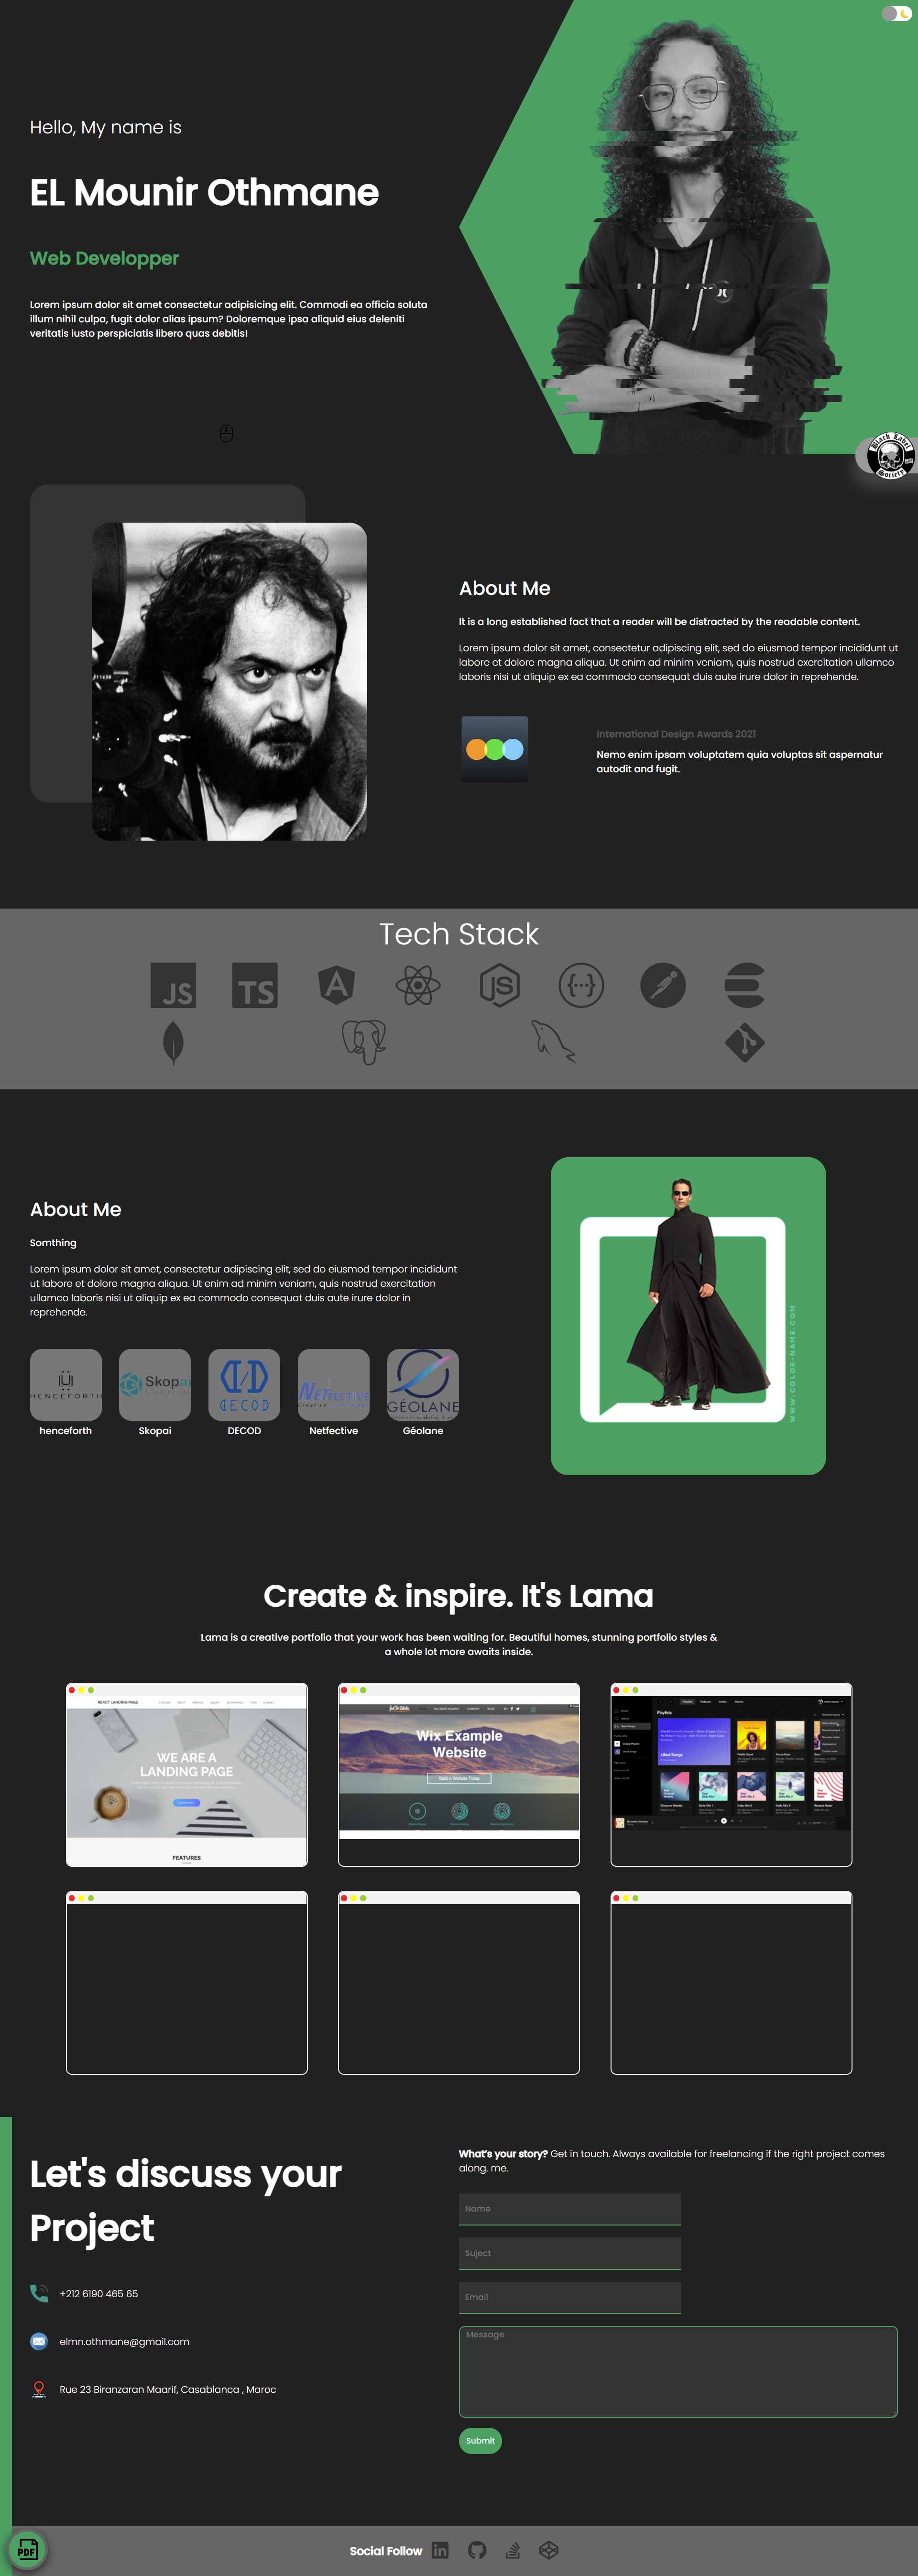The width and height of the screenshot is (918, 2576).
Task: Select the Géolane company logo
Action: tap(423, 1385)
